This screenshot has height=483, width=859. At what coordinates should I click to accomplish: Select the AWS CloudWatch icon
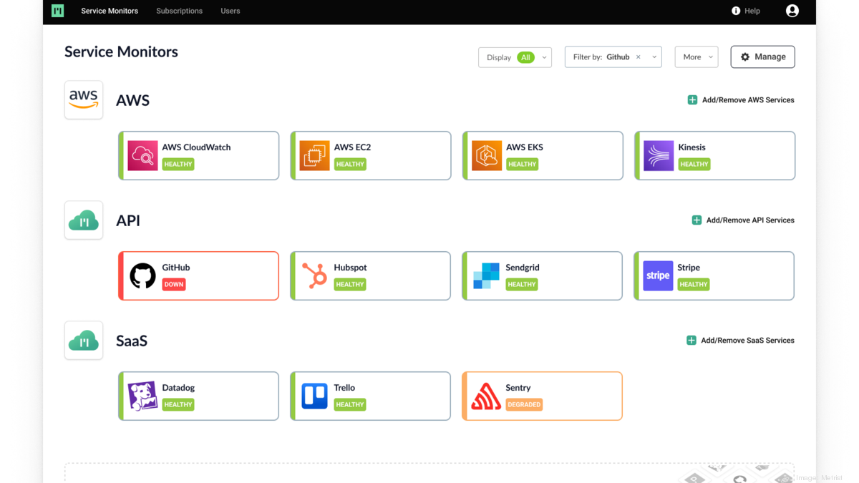(x=142, y=155)
